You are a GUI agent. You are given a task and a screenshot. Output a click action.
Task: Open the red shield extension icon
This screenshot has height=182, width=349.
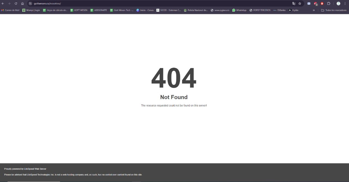point(322,4)
